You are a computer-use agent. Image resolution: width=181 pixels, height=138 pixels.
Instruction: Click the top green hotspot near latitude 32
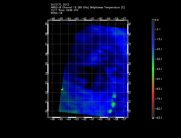114,96
